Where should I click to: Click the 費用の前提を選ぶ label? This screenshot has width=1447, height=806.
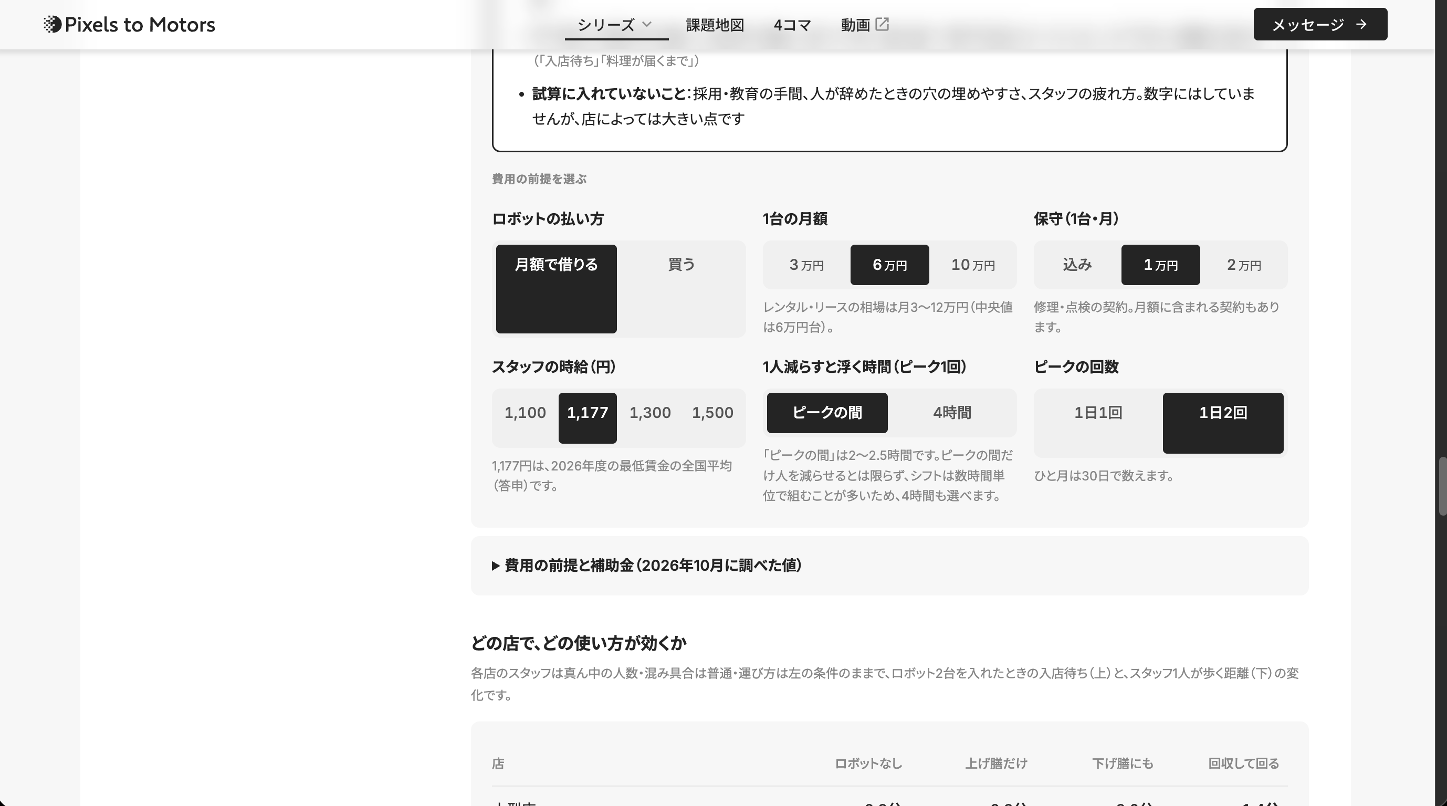(x=539, y=179)
